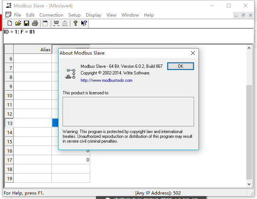This screenshot has width=257, height=199.
Task: Open the Setup menu
Action: [x=74, y=15]
